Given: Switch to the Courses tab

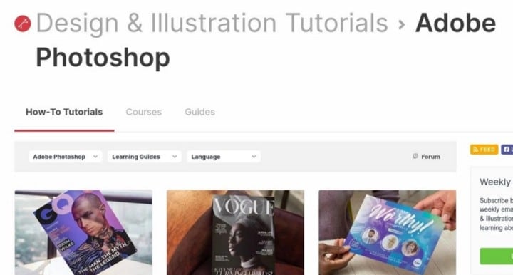Looking at the screenshot, I should tap(144, 112).
